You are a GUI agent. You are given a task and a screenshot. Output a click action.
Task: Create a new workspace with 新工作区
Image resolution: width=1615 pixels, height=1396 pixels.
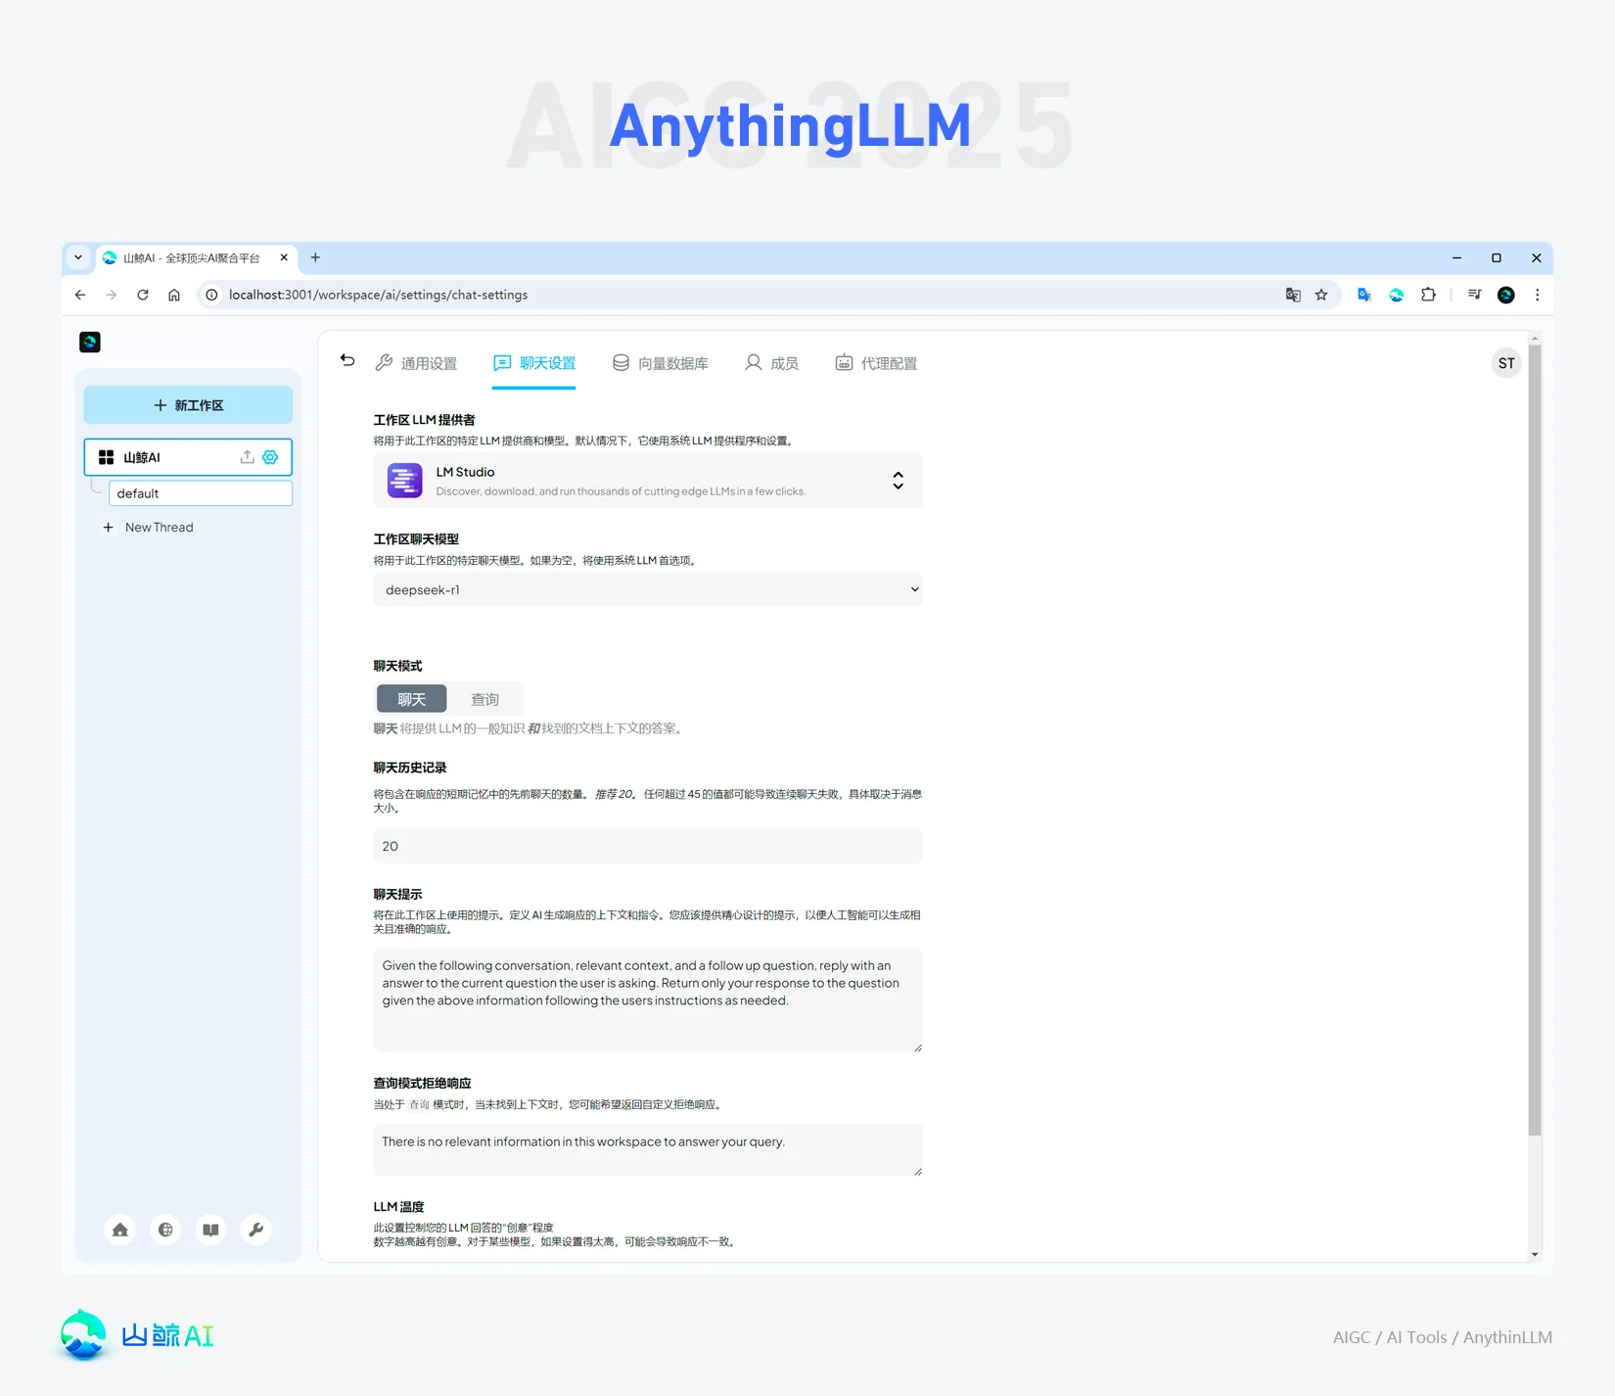click(188, 405)
